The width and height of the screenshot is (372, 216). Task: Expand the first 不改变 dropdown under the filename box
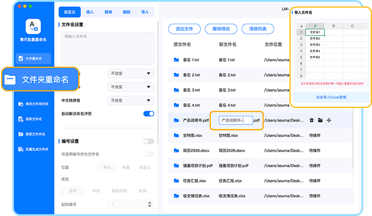(131, 73)
